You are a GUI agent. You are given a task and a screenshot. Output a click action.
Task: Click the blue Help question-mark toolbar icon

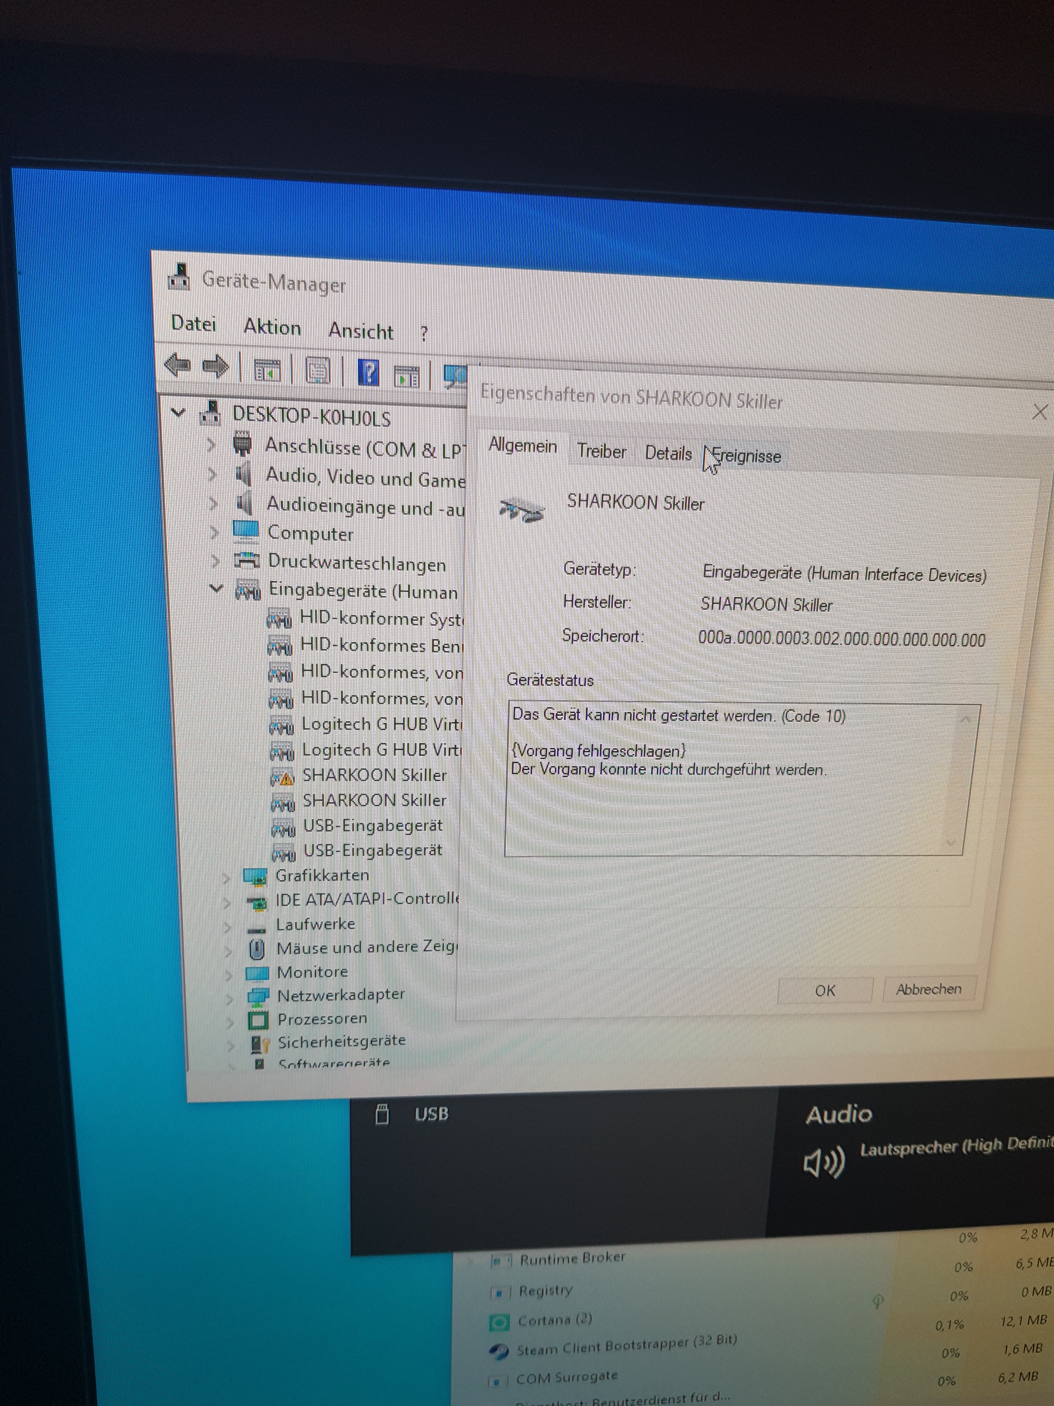[368, 372]
